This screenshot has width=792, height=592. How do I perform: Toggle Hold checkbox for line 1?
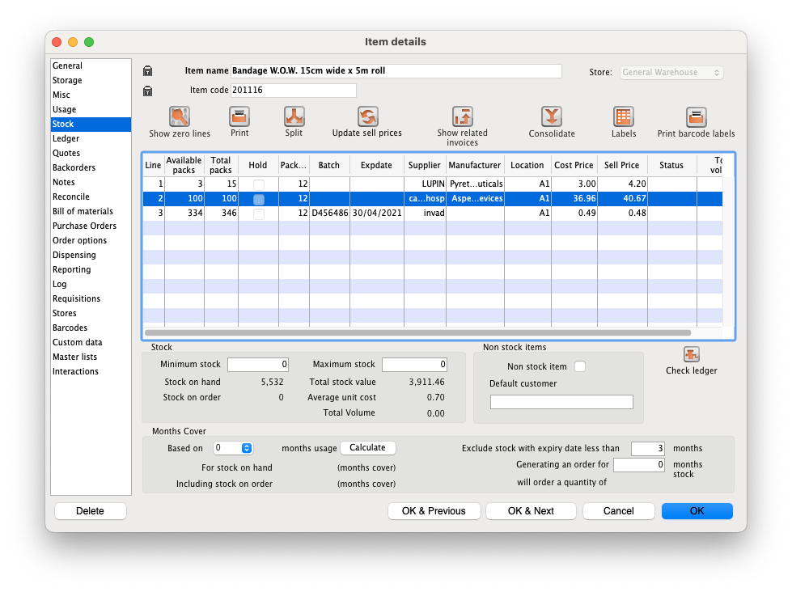pos(258,184)
